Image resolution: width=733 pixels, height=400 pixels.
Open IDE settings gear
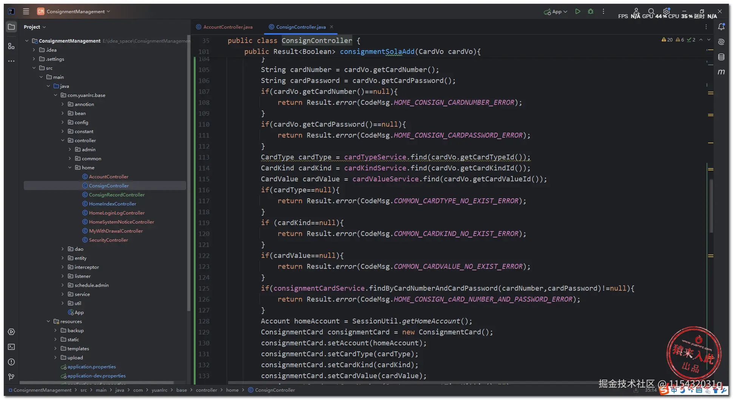[667, 11]
